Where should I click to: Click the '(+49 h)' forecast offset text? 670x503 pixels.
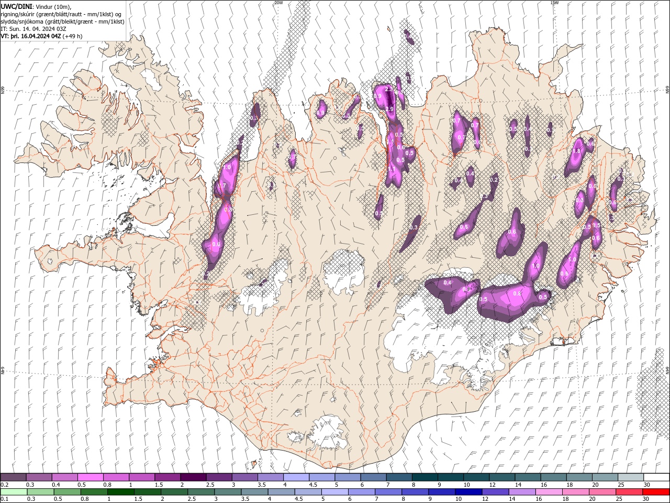coord(72,36)
